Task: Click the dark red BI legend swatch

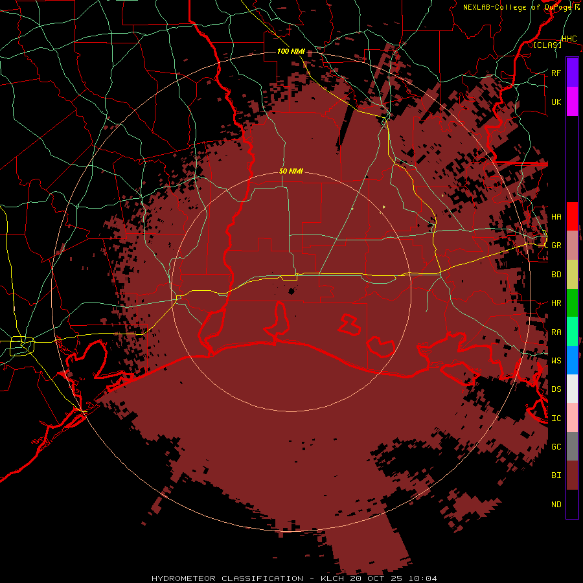Action: (x=572, y=475)
